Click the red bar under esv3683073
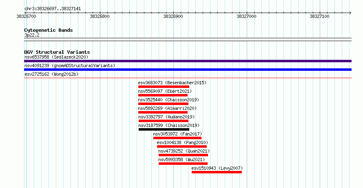 [x=164, y=87]
